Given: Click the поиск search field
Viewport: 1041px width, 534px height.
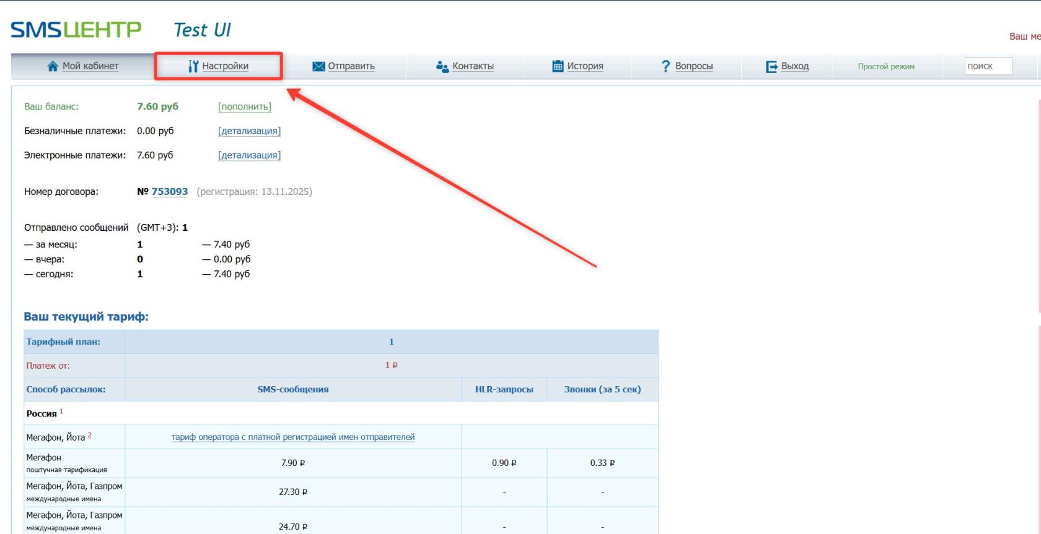Looking at the screenshot, I should (x=988, y=66).
